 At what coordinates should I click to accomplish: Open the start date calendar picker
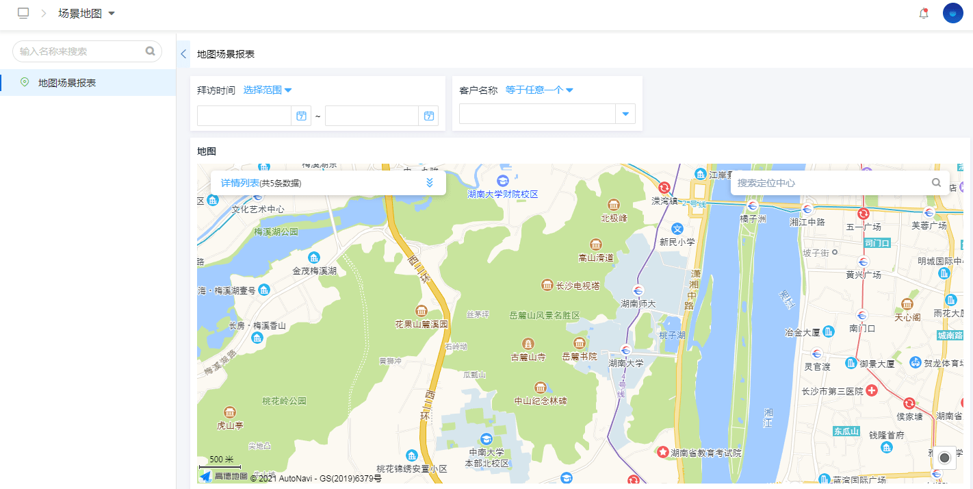tap(301, 116)
